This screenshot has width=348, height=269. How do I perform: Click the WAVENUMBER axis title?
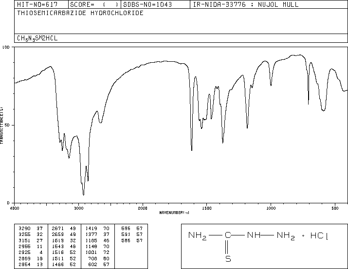174,213
